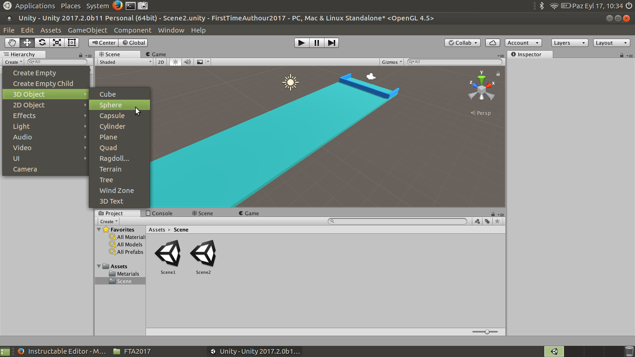Collapse the Favorites tree section

pyautogui.click(x=99, y=230)
